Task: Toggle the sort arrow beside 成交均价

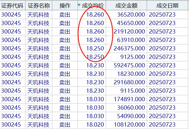Action: click(x=79, y=5)
